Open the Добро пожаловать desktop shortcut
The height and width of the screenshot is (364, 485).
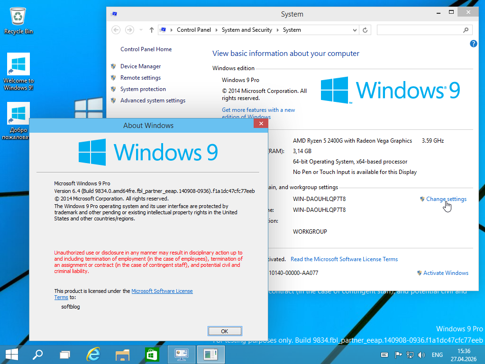point(18,121)
